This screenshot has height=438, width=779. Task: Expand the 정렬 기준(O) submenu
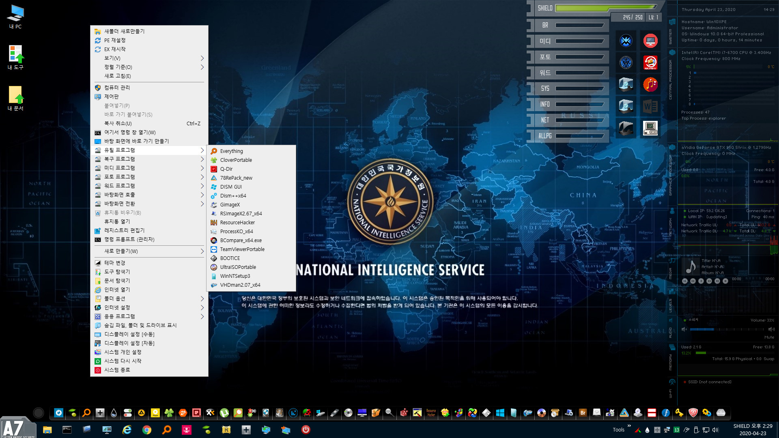(x=149, y=67)
